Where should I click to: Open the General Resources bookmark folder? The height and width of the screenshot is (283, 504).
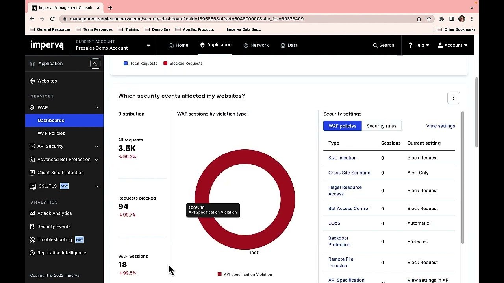[50, 29]
